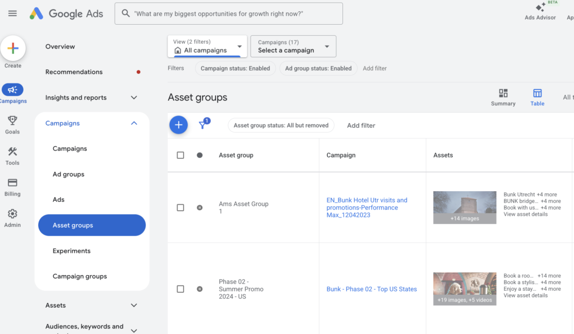Open Goals from the left sidebar
Screen dimensions: 574x334
[12, 123]
